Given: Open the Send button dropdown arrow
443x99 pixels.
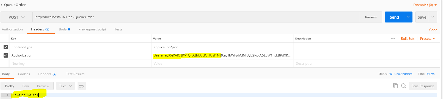Looking at the screenshot, I should pos(408,17).
